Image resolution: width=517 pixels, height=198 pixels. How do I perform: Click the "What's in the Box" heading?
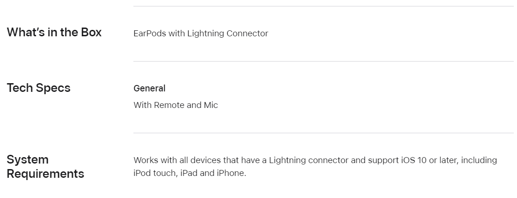coord(54,32)
